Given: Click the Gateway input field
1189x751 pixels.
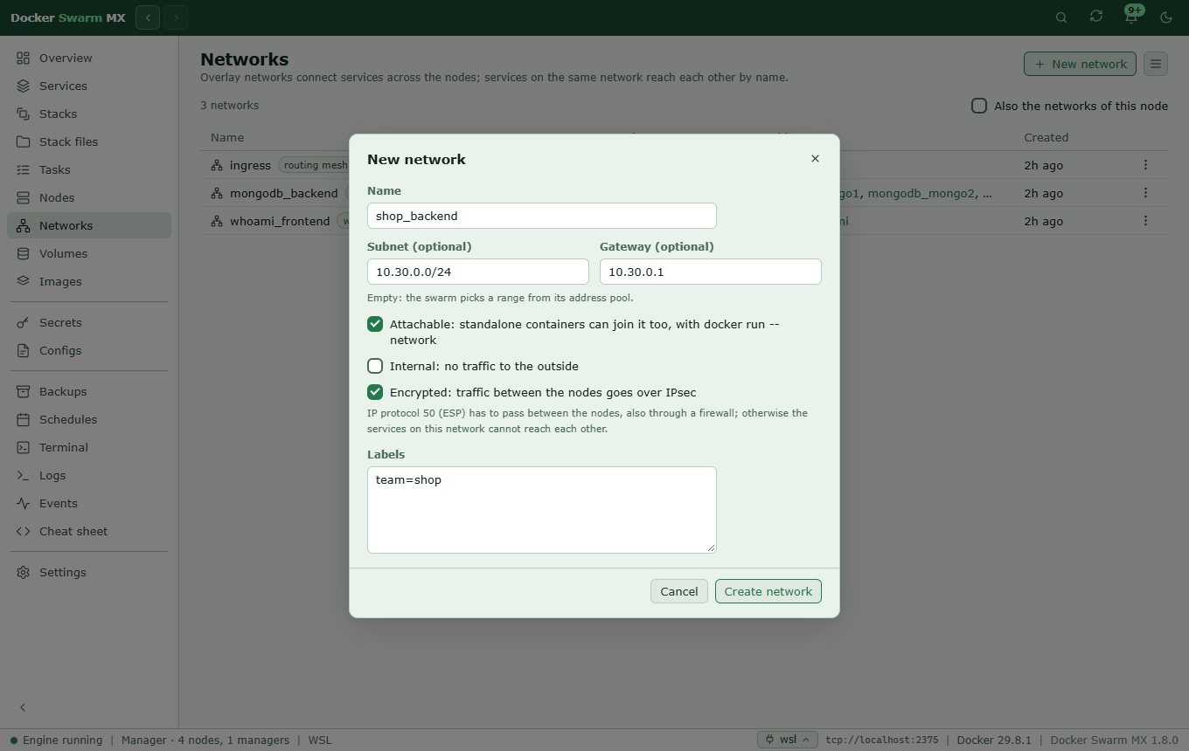Looking at the screenshot, I should point(711,272).
